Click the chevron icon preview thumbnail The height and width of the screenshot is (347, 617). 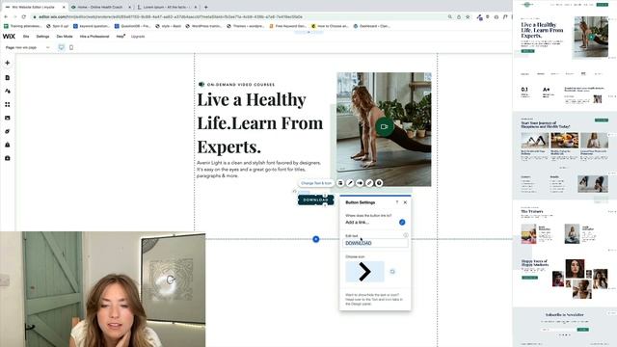coord(364,272)
